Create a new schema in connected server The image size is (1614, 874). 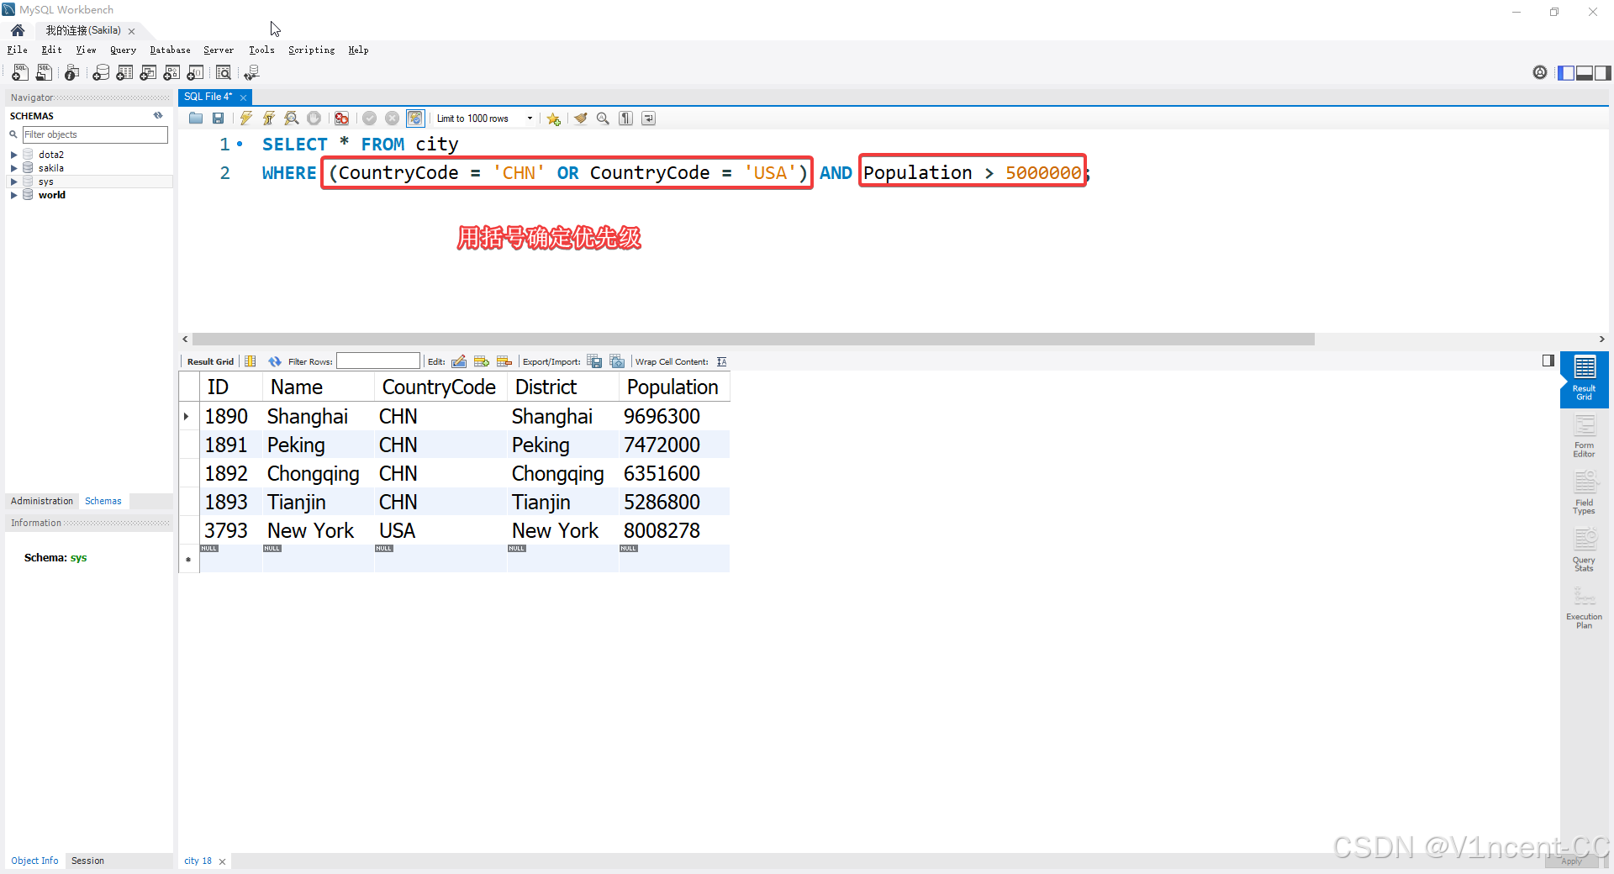point(101,73)
